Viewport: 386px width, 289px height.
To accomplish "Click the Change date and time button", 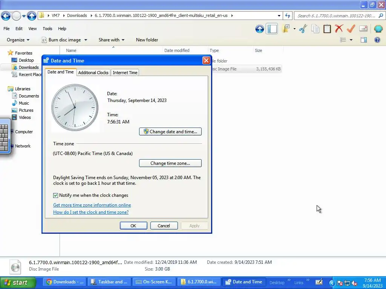I will [170, 131].
